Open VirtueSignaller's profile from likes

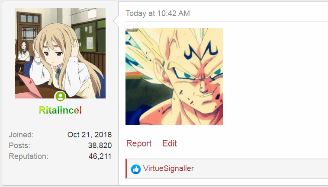(x=168, y=168)
